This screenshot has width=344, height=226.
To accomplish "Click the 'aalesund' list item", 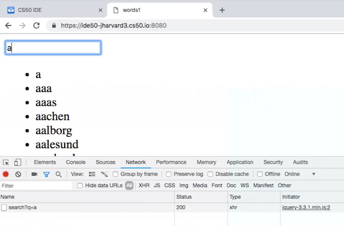I will coord(57,145).
